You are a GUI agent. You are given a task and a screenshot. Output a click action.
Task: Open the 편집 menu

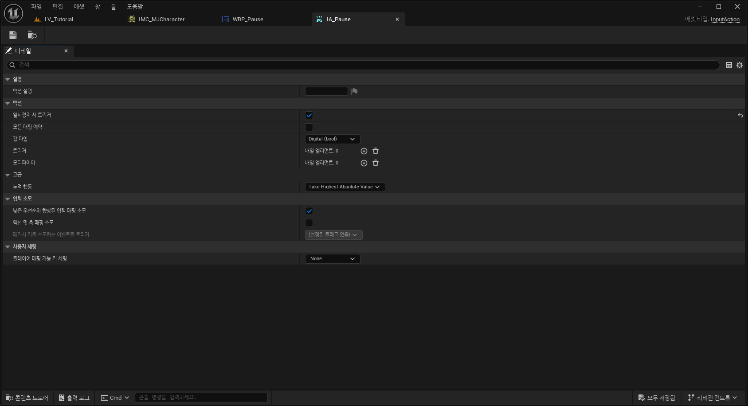click(58, 7)
